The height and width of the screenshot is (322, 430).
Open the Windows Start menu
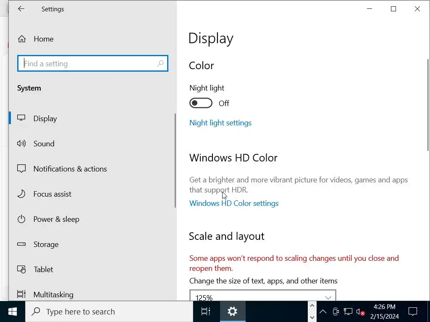click(12, 312)
